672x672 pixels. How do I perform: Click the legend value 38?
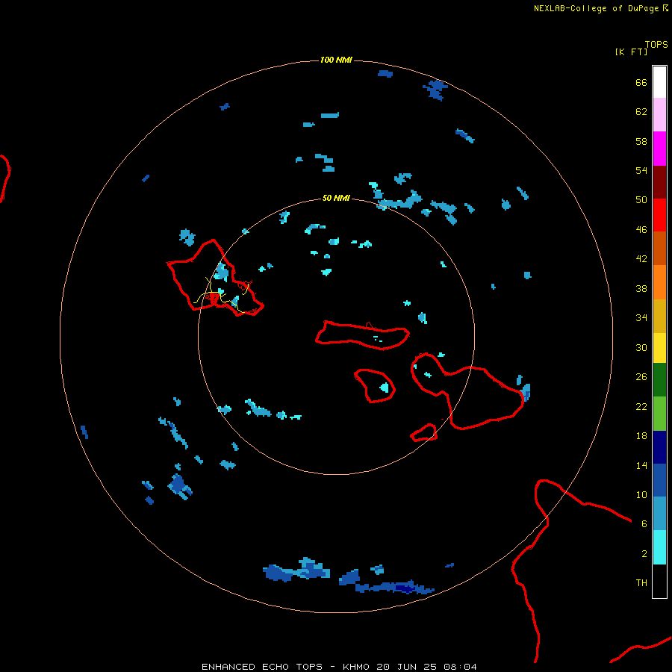(641, 288)
